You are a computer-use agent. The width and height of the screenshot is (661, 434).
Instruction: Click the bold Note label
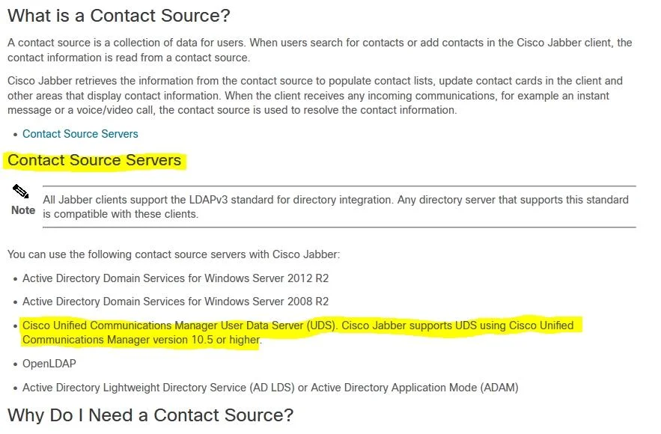click(x=23, y=210)
